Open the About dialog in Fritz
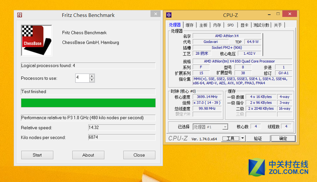The height and width of the screenshot is (182, 317). coord(88,155)
